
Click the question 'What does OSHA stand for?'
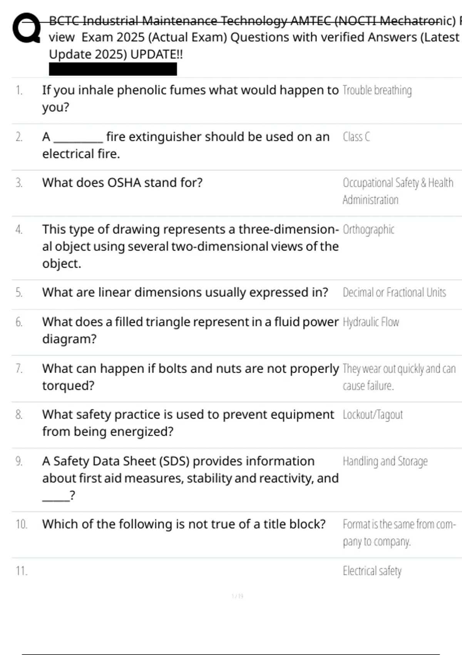coord(122,183)
